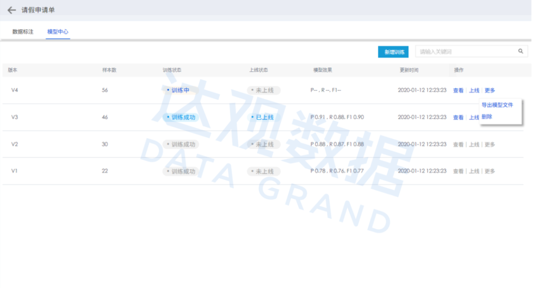The width and height of the screenshot is (557, 288).
Task: Click 上线 link for version V4
Action: [474, 90]
